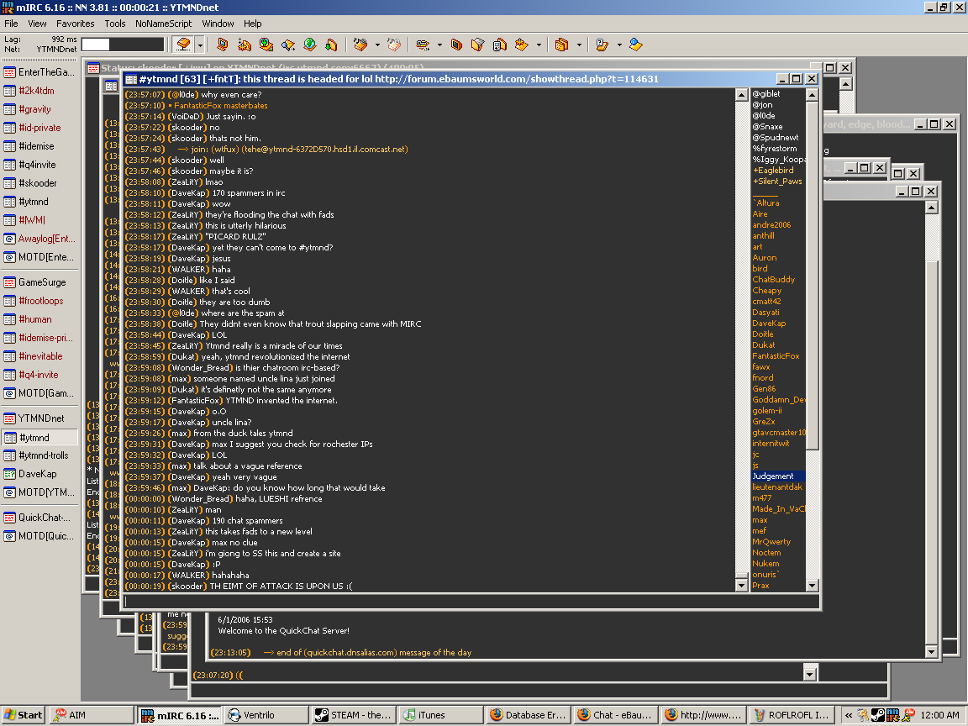
Task: Expand dropdown arrow beside gears options icon
Action: coord(377,45)
